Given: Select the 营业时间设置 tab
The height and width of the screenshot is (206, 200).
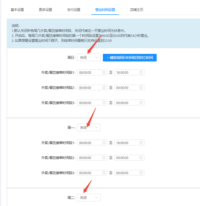Looking at the screenshot, I should pos(105,10).
